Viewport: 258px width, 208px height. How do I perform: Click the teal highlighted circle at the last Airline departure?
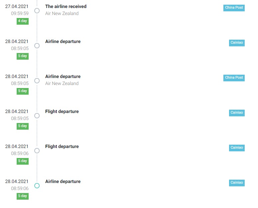point(37,186)
